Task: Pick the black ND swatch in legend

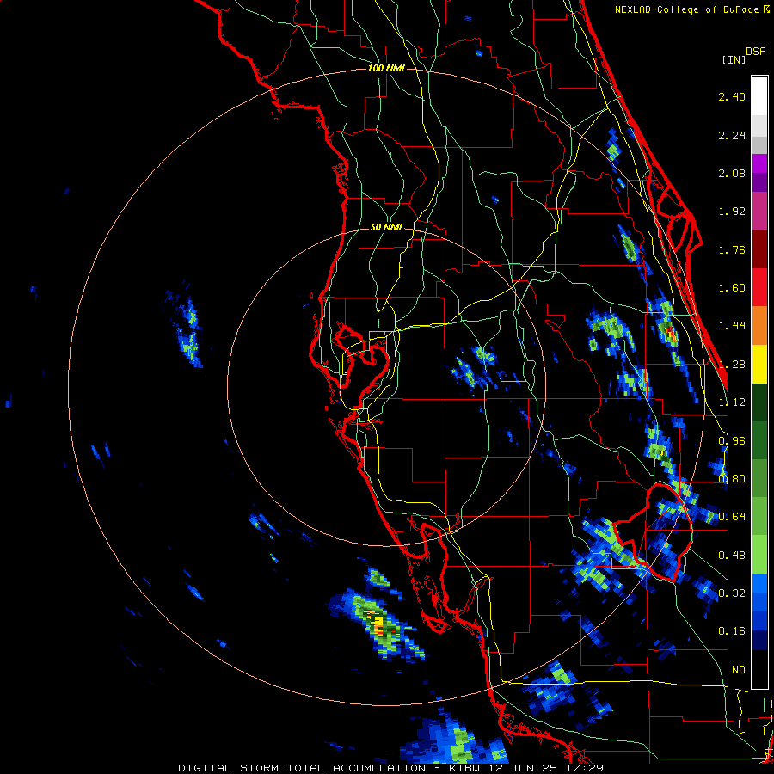Action: click(x=759, y=669)
